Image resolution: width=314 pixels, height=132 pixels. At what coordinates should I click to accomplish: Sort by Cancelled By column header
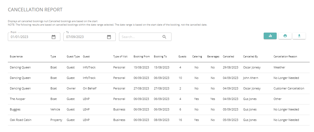250,56
